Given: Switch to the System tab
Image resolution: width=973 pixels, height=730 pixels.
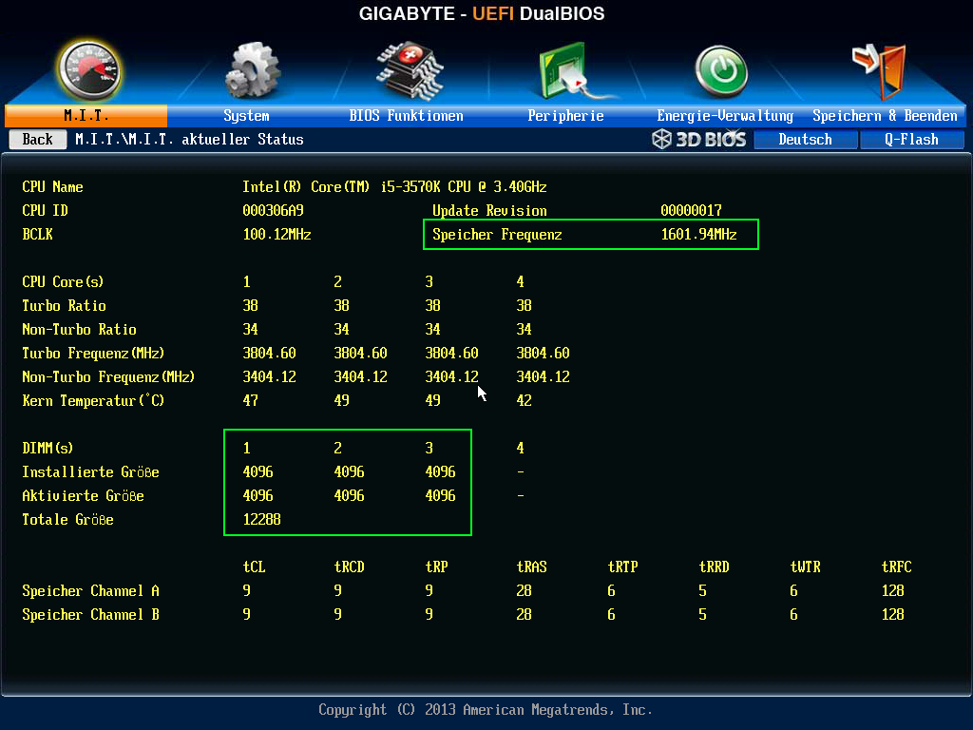Looking at the screenshot, I should (x=246, y=116).
